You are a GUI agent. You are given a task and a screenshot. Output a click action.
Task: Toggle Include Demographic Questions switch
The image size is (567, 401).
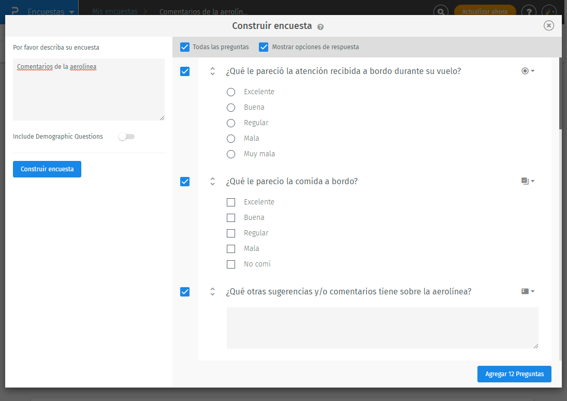click(126, 137)
